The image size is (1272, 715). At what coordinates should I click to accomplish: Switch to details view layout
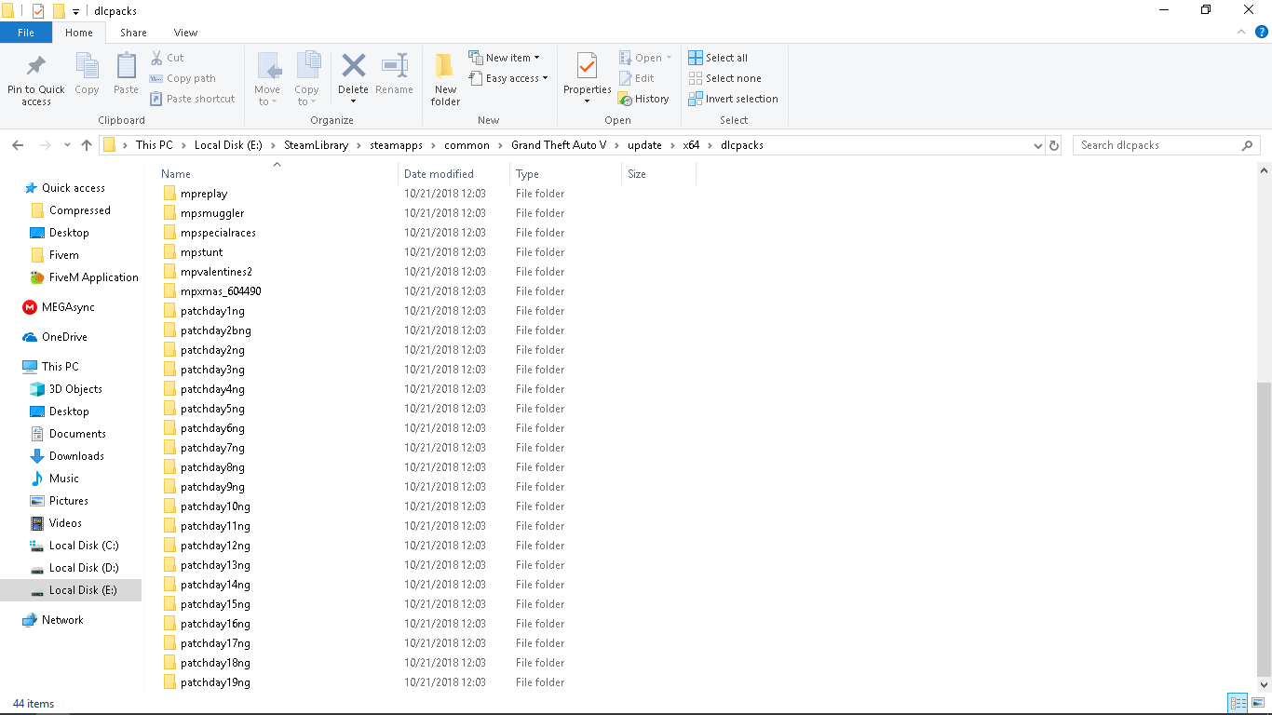coord(1238,703)
